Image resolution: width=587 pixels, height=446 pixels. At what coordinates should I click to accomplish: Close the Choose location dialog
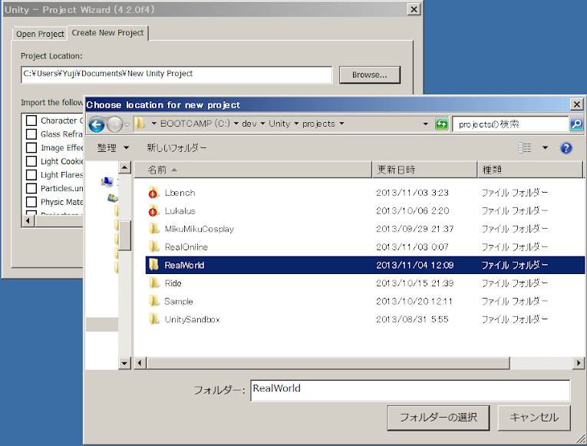click(577, 104)
